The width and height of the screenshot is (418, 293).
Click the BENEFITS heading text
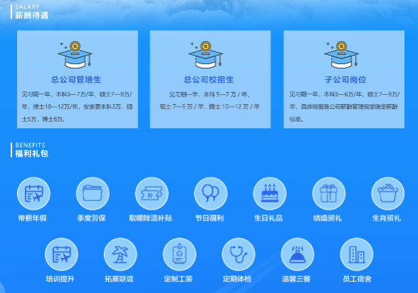point(31,145)
